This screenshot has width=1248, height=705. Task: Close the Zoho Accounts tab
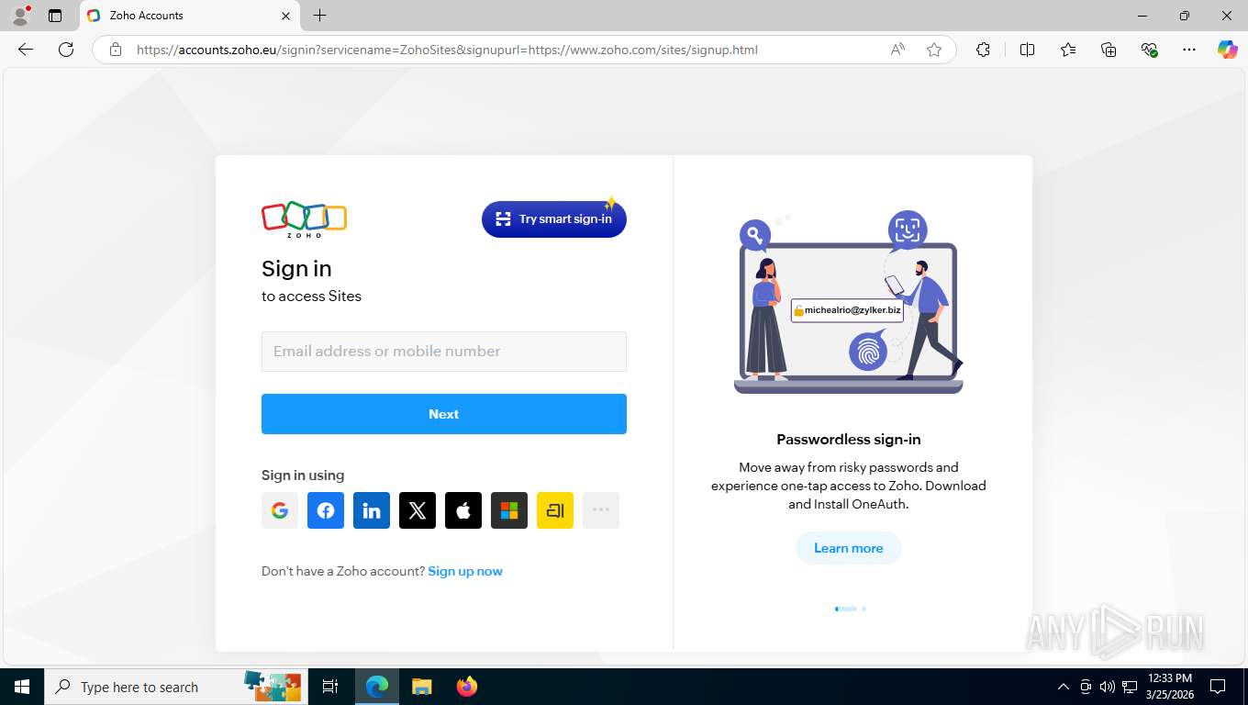pos(285,16)
